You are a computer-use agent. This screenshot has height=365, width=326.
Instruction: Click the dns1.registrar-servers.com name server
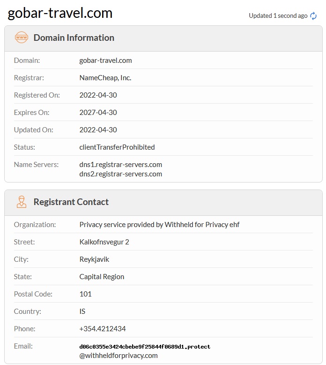coord(121,165)
